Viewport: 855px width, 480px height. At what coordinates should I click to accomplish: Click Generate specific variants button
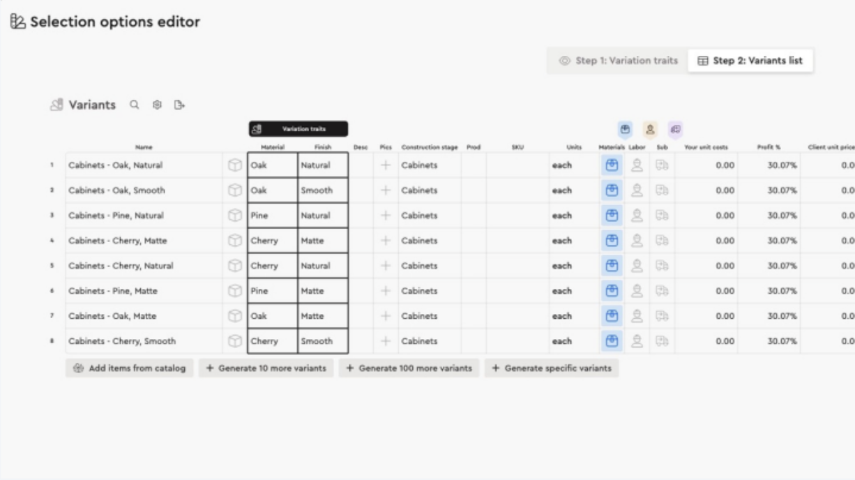click(552, 368)
